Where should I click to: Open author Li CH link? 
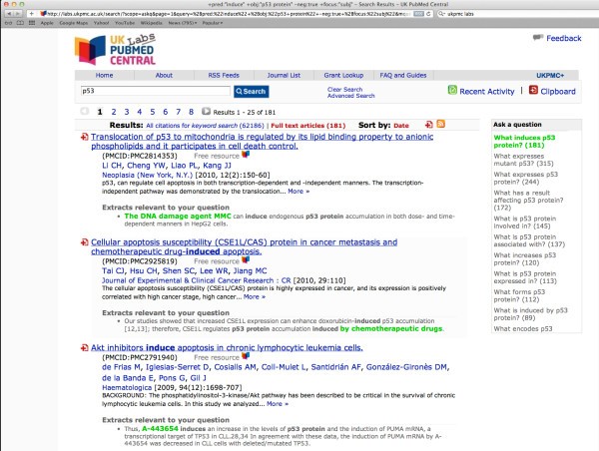pos(112,166)
